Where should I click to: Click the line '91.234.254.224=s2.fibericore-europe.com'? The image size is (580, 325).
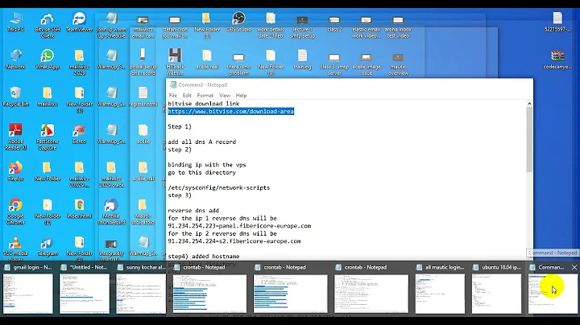[x=234, y=241]
